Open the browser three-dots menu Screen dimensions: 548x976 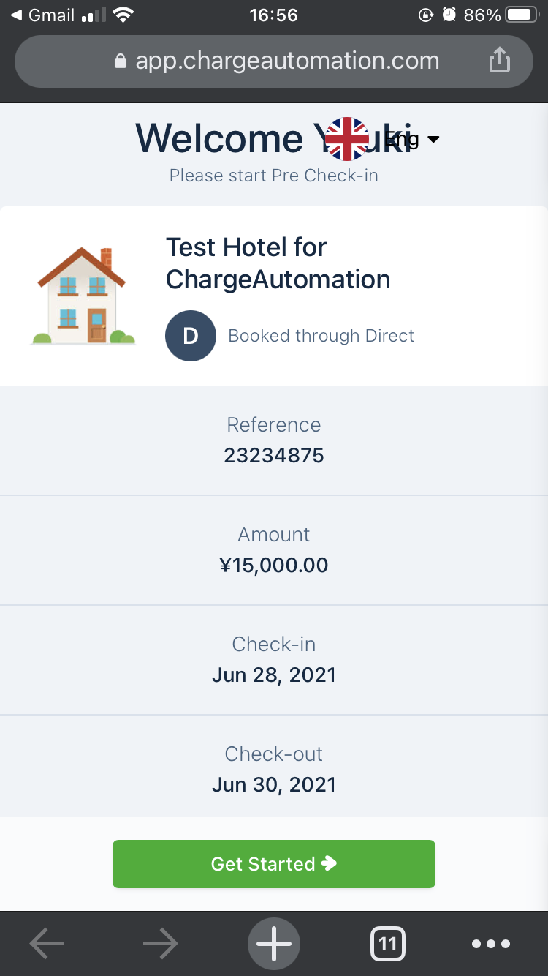[491, 945]
